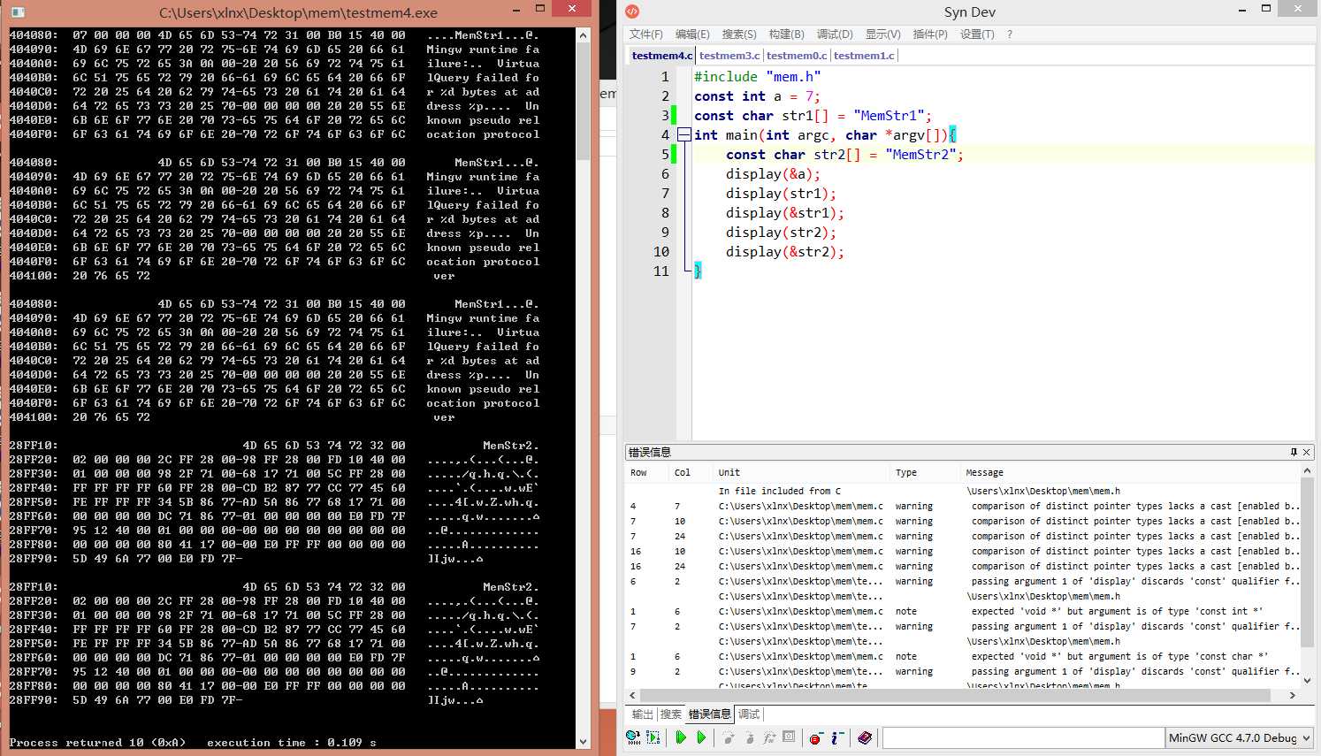Click the 'In file included from C' row
Viewport: 1321px width, 756px height.
[x=962, y=491]
